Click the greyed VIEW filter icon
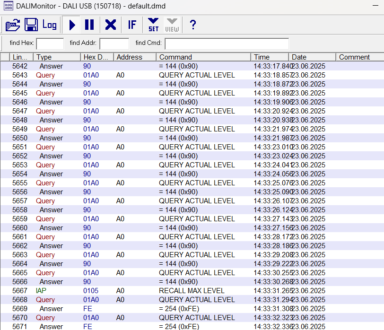This screenshot has width=384, height=330. (x=172, y=25)
